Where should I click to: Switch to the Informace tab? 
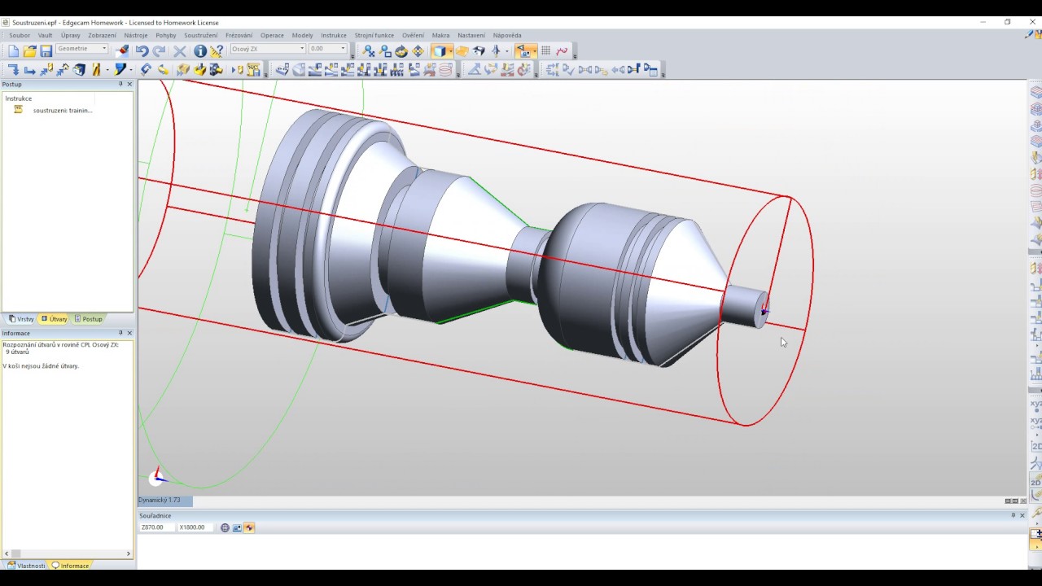[x=70, y=566]
